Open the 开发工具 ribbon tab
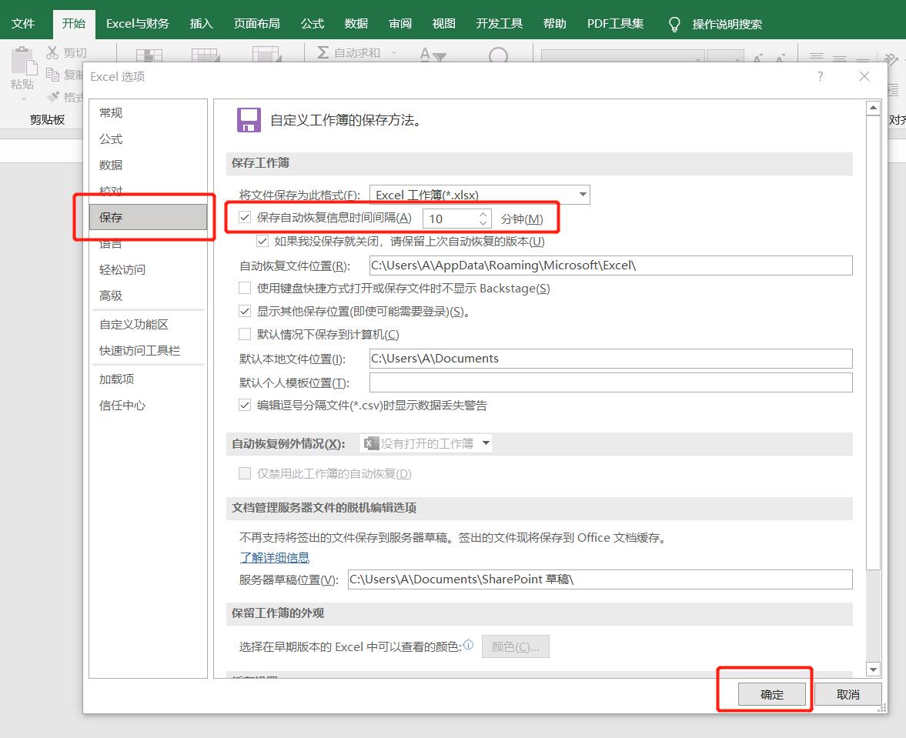Image resolution: width=906 pixels, height=738 pixels. click(499, 23)
